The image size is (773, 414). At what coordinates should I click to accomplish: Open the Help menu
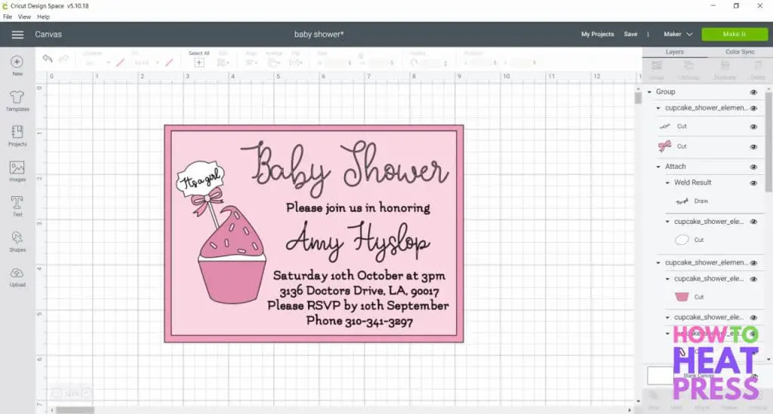(x=43, y=17)
